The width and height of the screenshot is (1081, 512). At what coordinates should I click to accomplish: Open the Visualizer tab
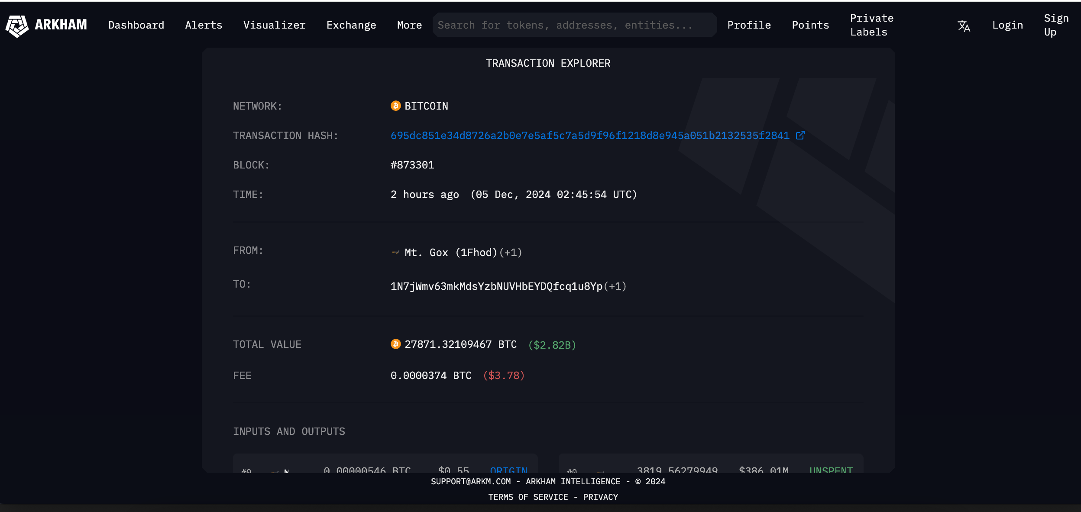coord(274,25)
